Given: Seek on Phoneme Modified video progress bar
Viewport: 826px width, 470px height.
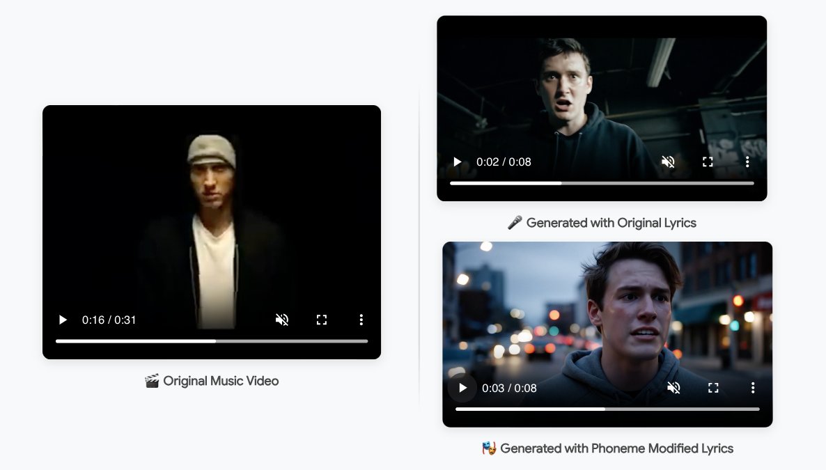Looking at the screenshot, I should pyautogui.click(x=607, y=409).
